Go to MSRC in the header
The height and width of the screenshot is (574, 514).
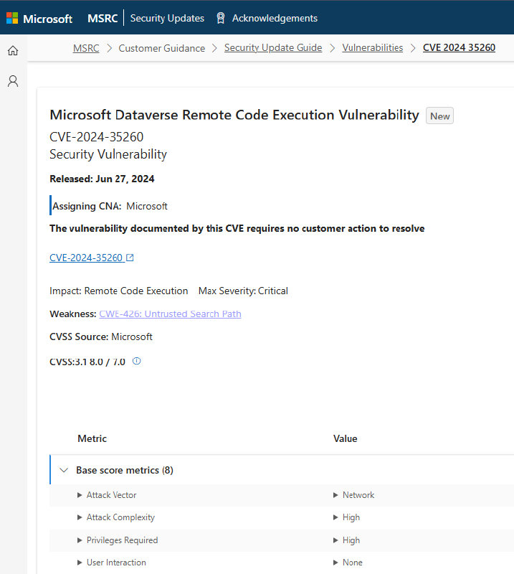pos(102,19)
